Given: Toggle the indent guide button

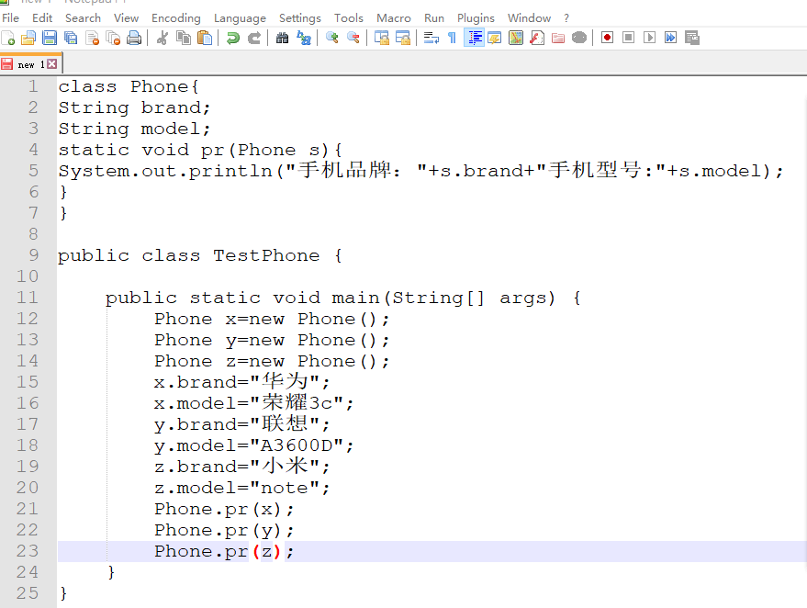Looking at the screenshot, I should coord(474,38).
